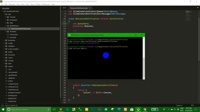Open the File menu
The image size is (200, 112).
[2, 4]
